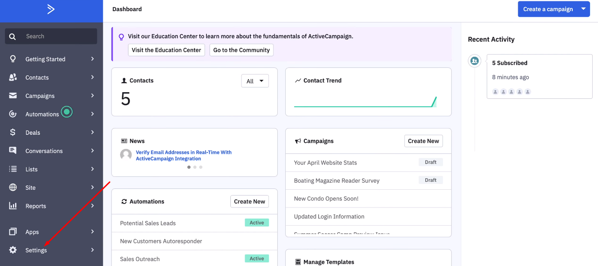Viewport: 598px width, 266px height.
Task: Open the All contacts filter dropdown
Action: pos(255,81)
